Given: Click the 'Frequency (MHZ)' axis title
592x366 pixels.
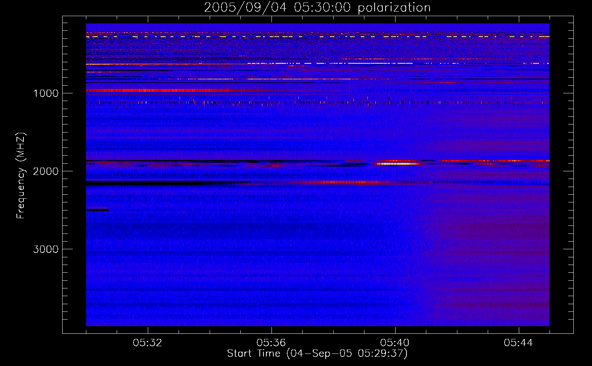Looking at the screenshot, I should click(x=21, y=176).
